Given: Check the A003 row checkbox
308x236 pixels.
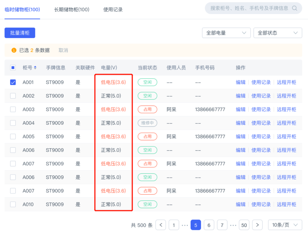Looking at the screenshot, I should coord(13,110).
